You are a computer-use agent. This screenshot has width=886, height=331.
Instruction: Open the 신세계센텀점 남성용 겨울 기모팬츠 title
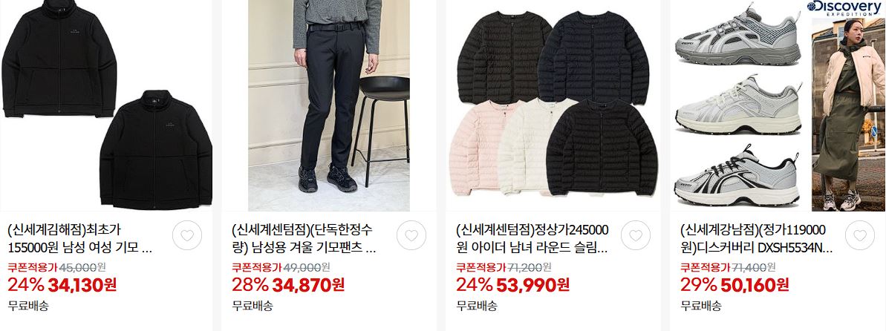point(304,238)
